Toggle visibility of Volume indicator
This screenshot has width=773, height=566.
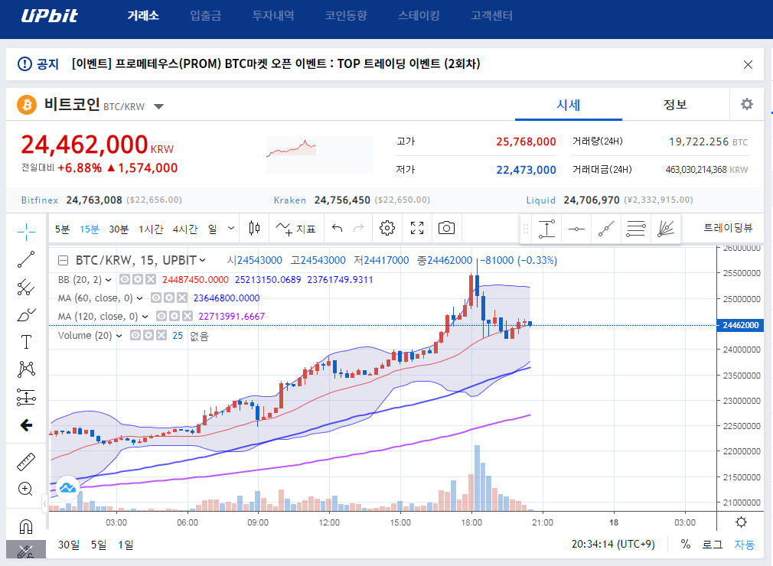coord(135,336)
